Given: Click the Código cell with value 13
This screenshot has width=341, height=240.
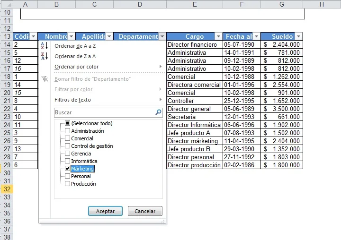Looking at the screenshot, I should [x=26, y=149].
